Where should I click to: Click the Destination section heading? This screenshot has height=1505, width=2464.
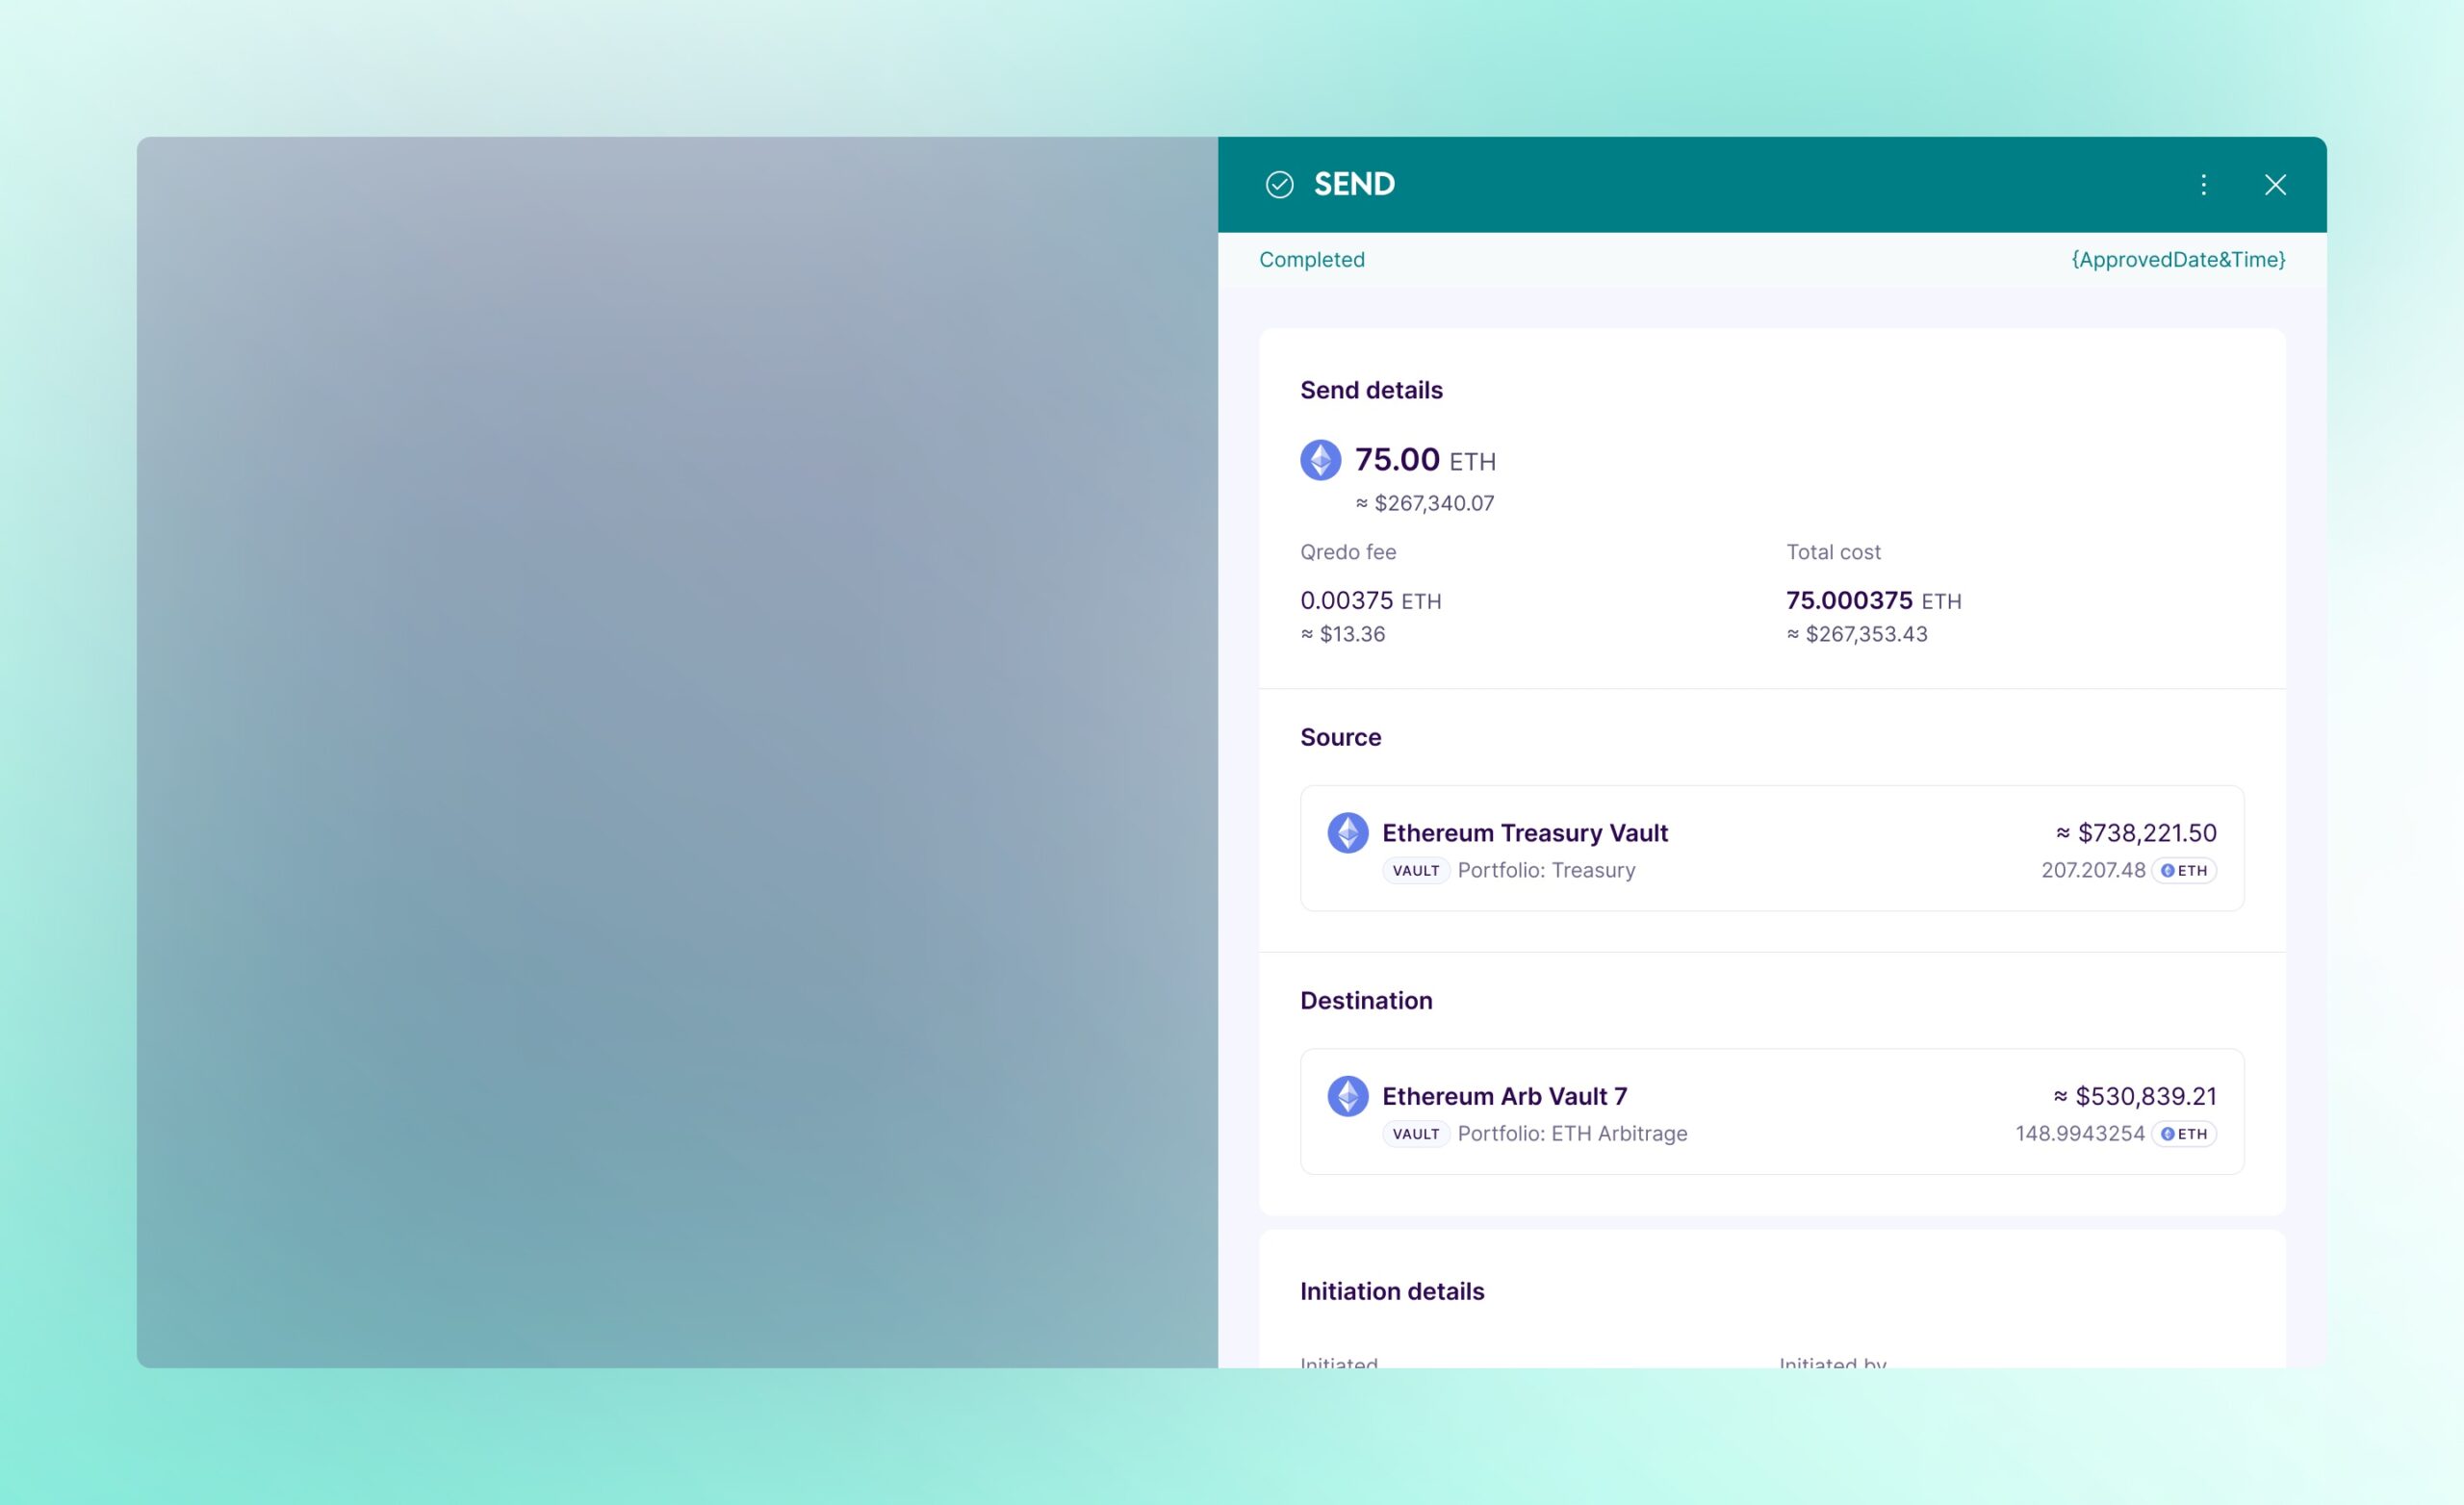coord(1366,1001)
